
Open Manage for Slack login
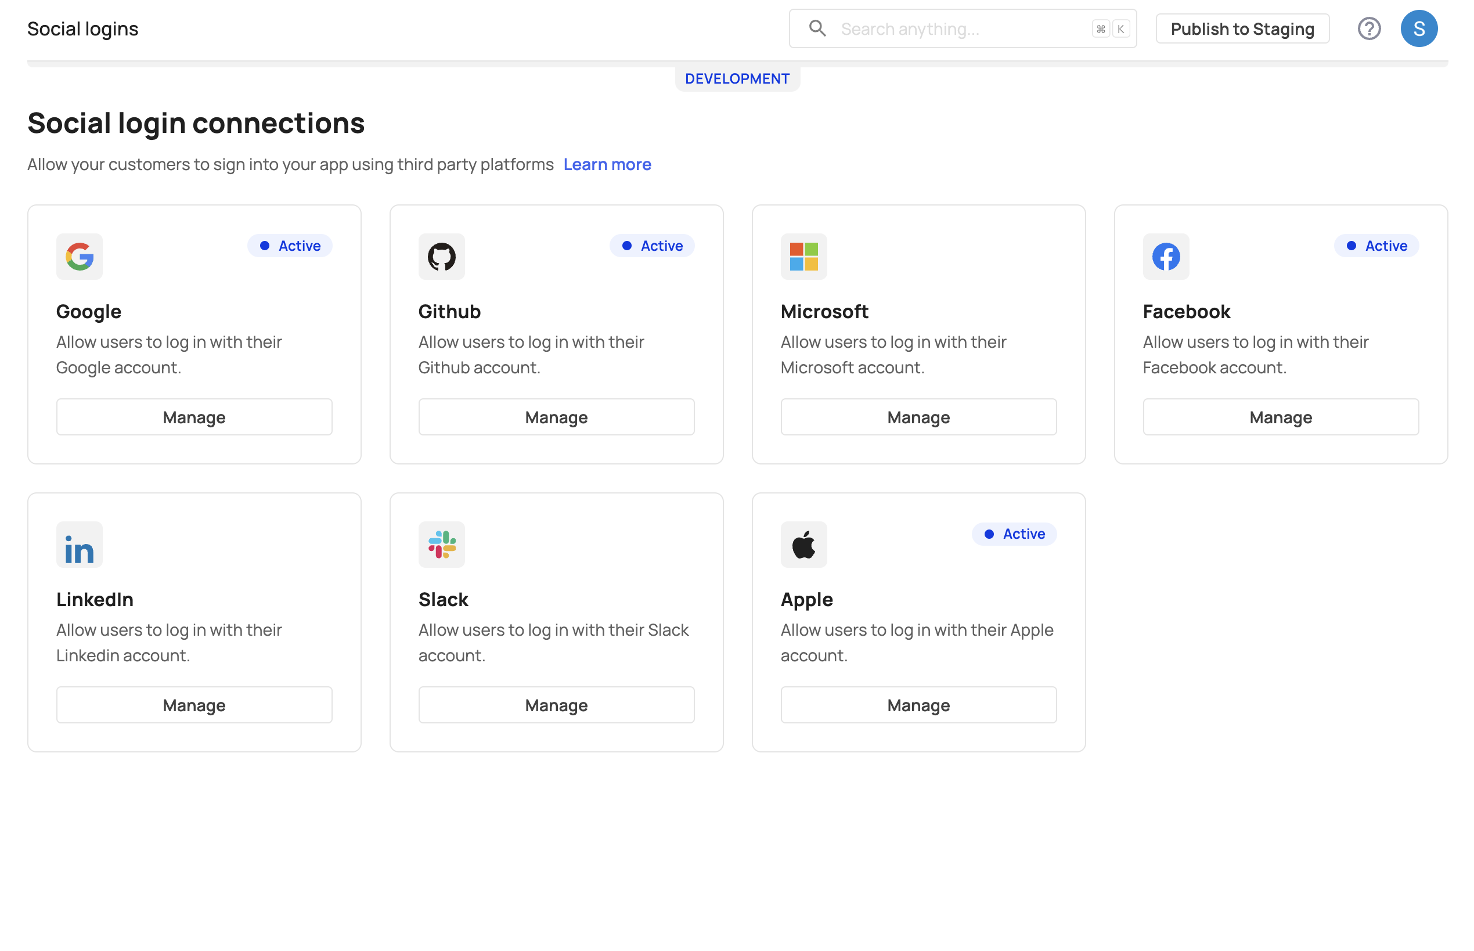click(x=556, y=705)
